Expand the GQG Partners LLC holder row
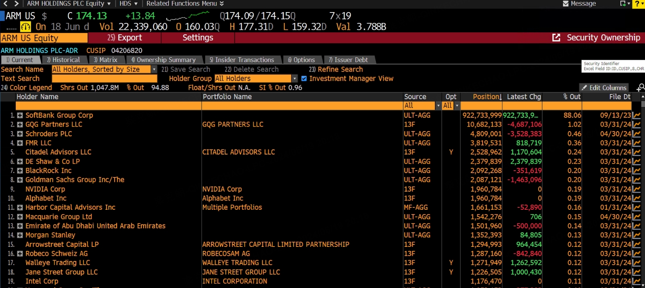This screenshot has width=645, height=288. [20, 125]
